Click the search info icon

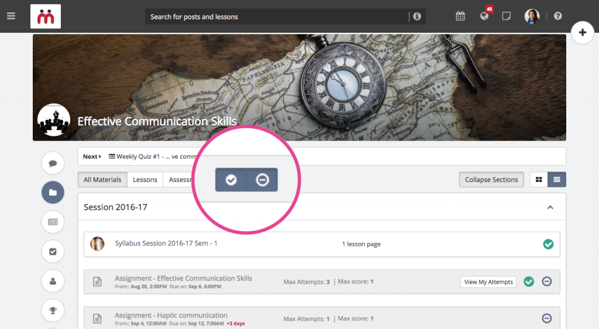[x=417, y=16]
